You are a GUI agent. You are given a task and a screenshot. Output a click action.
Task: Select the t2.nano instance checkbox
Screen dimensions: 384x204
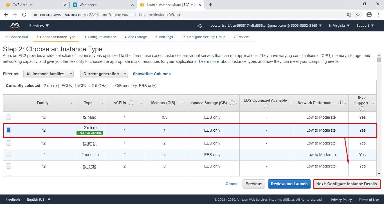click(9, 117)
